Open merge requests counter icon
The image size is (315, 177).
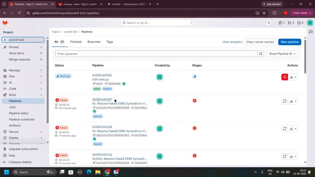tap(291, 23)
